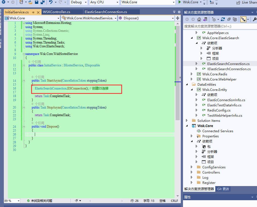This screenshot has height=207, width=257.
Task: Start debugging by clicking green run arrow
Action: (x=179, y=2)
